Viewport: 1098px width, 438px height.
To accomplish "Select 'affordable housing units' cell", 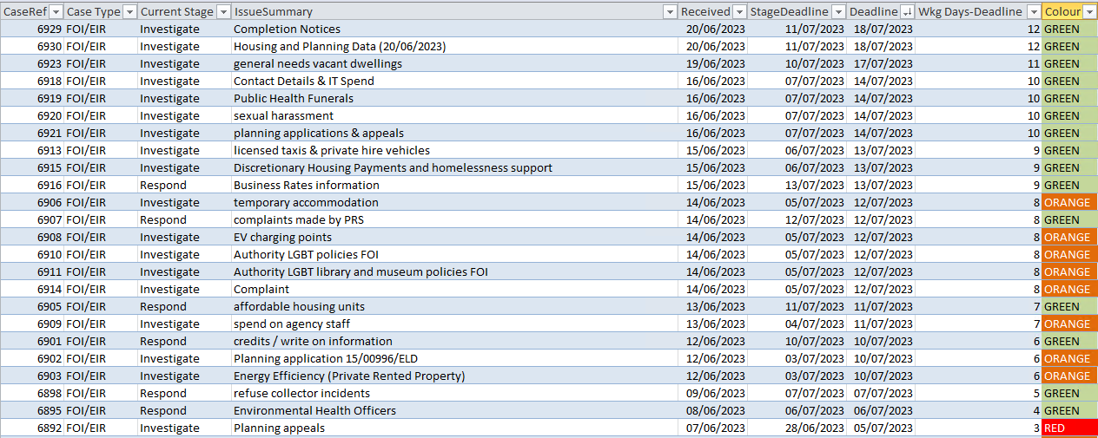I will [x=454, y=306].
